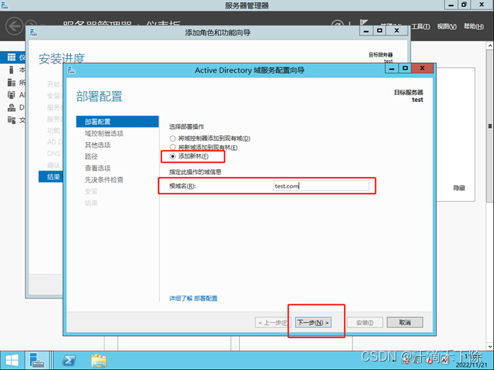This screenshot has width=494, height=370.
Task: Click the AD DS configuration wizard title icon
Action: point(71,70)
